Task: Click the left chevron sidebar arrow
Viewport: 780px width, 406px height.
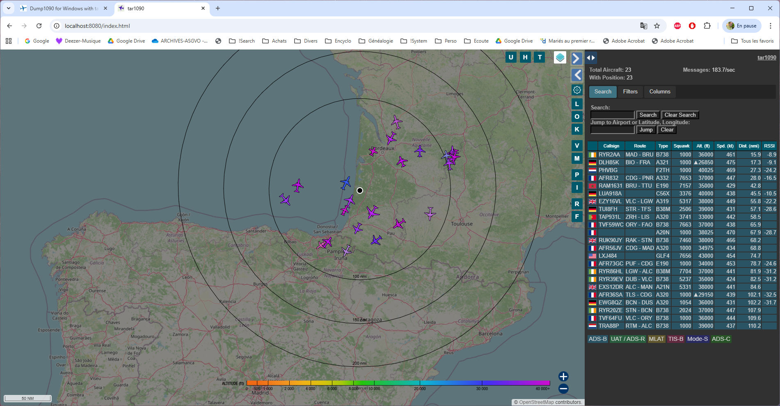Action: 577,75
